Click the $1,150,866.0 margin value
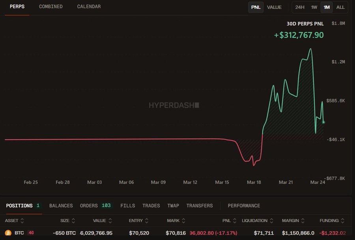The image size is (355, 240). click(x=298, y=233)
